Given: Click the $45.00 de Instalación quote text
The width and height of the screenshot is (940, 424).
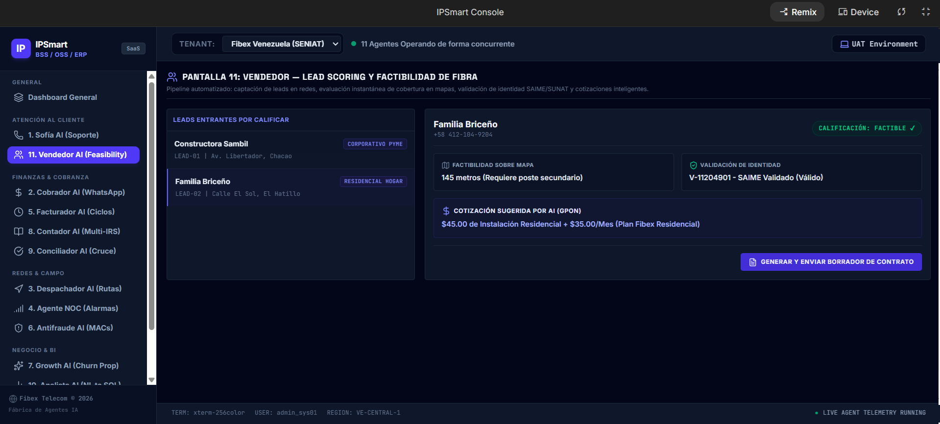Looking at the screenshot, I should (570, 224).
